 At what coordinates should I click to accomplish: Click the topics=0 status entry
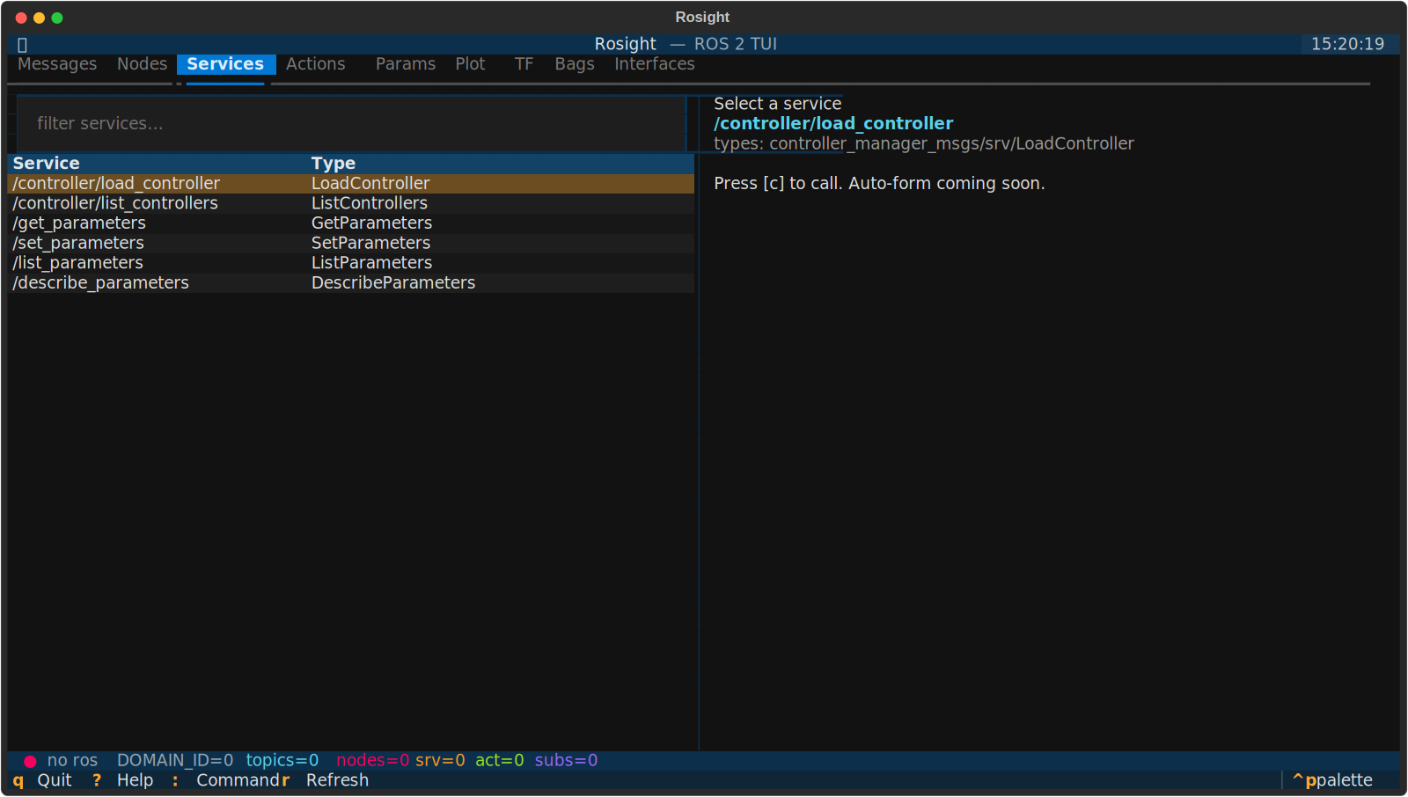coord(282,761)
